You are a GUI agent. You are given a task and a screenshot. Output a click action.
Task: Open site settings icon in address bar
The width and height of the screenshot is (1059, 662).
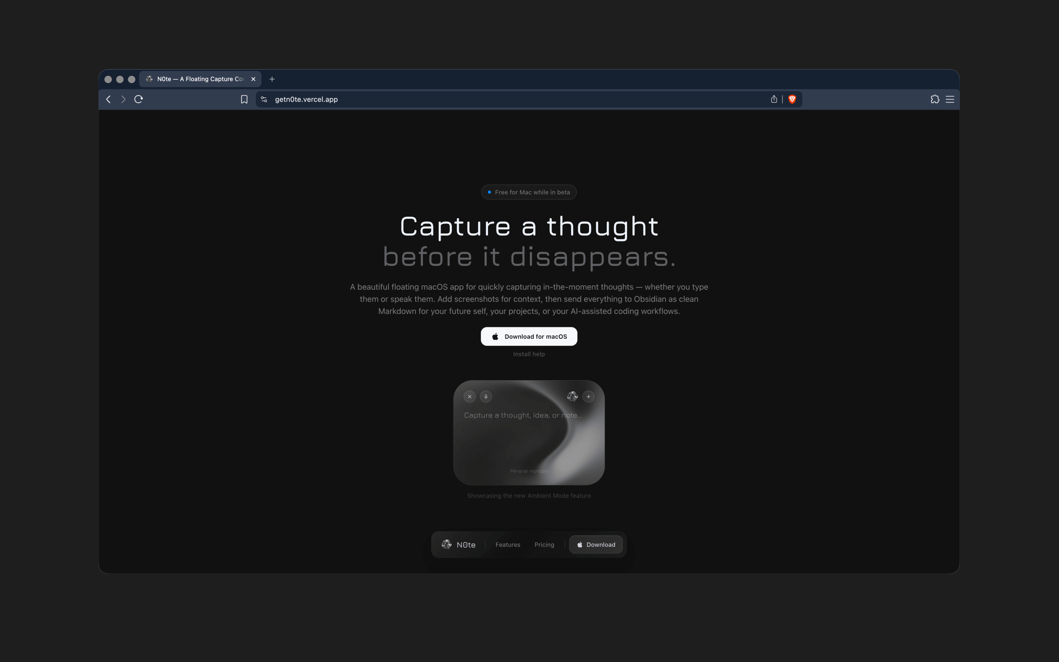(x=264, y=99)
